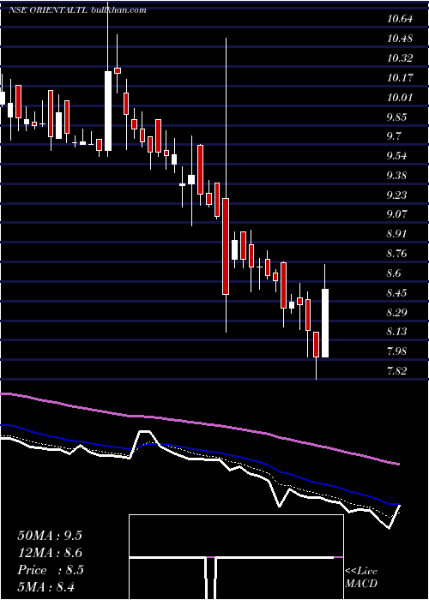Click the '<<Live MACD' label
Screen dimensions: 429x600
pos(361,578)
